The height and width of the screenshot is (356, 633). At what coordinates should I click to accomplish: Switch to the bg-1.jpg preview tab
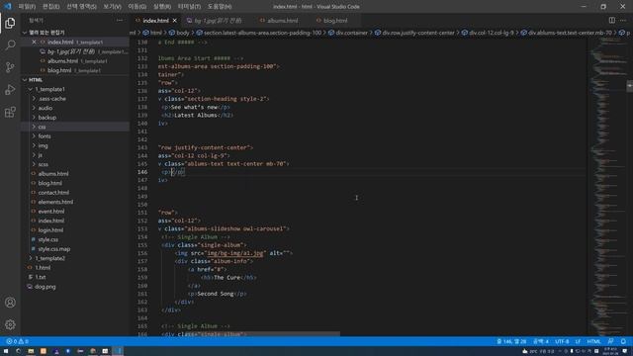click(x=218, y=21)
